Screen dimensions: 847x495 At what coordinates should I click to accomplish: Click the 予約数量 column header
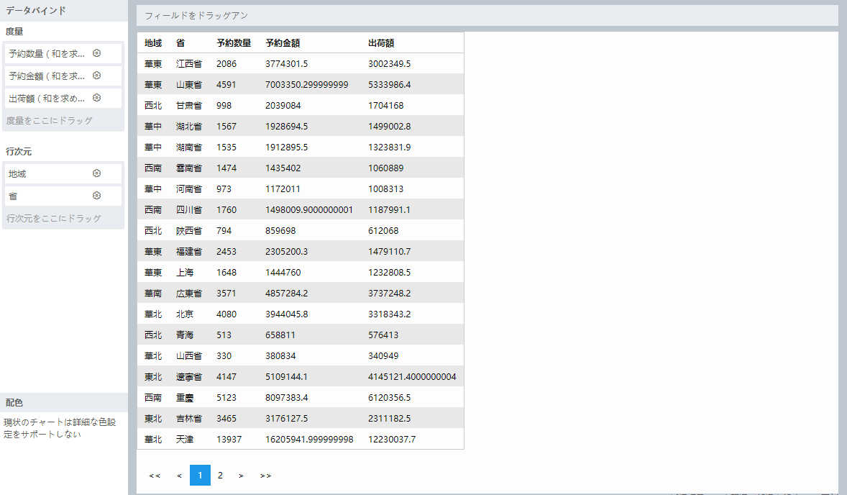234,42
